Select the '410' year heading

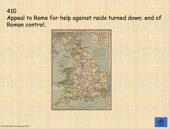click(x=12, y=11)
